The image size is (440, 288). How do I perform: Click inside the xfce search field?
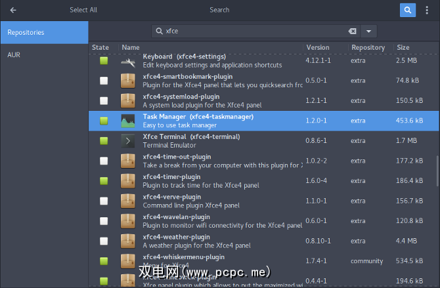coord(255,31)
